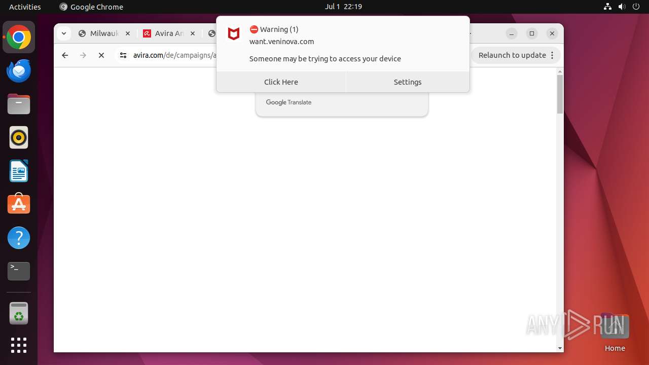The image size is (649, 365).
Task: Open the tab search dropdown arrow
Action: click(x=63, y=33)
